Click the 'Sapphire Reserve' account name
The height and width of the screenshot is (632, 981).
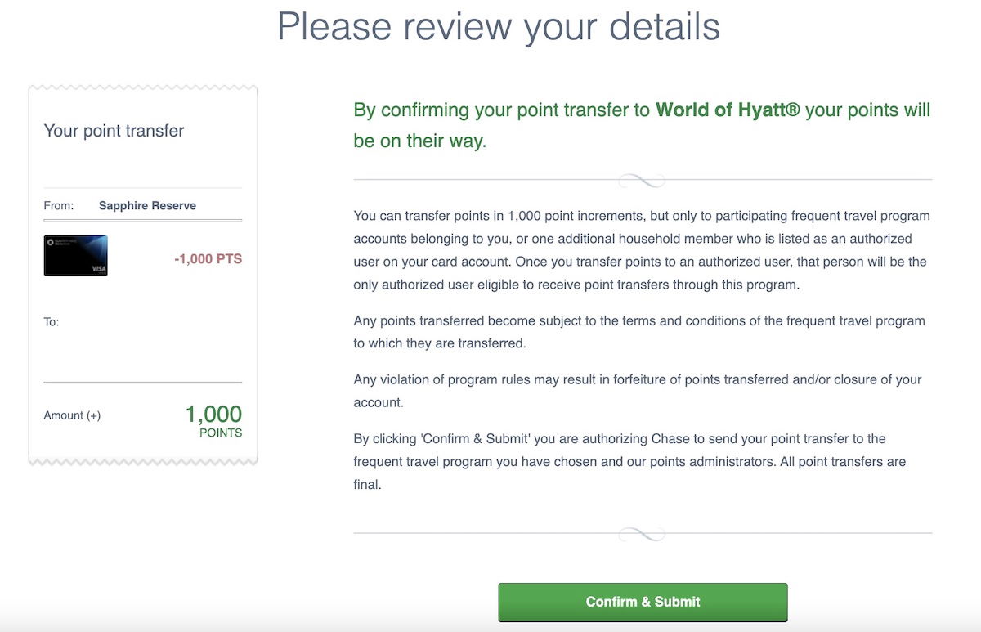[147, 206]
